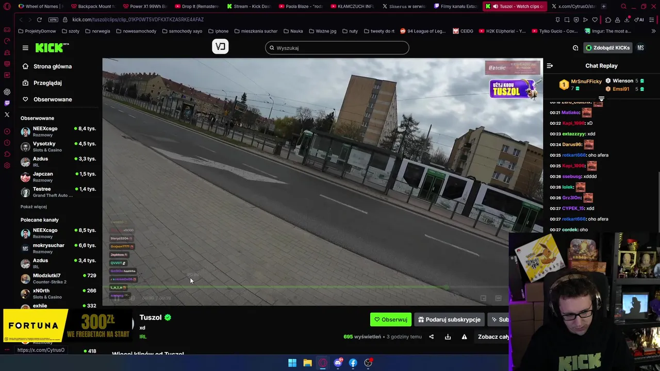This screenshot has height=371, width=660.
Task: Click rotkart666 username in chat at 00:25
Action: (x=574, y=155)
